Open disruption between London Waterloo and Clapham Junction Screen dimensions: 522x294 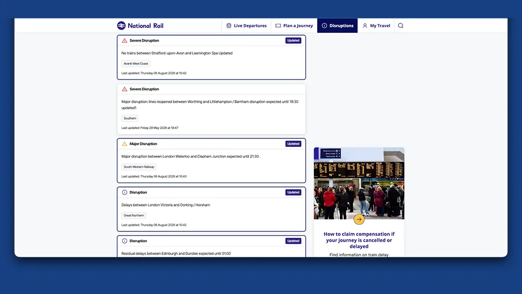tap(191, 157)
